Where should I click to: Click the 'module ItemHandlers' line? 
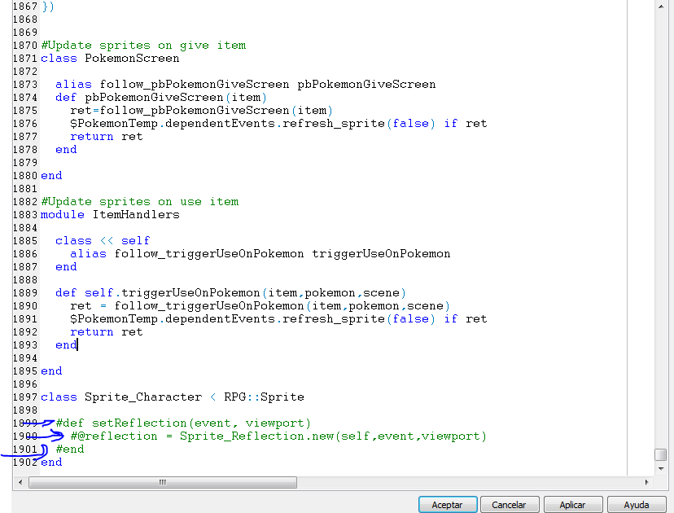click(110, 215)
